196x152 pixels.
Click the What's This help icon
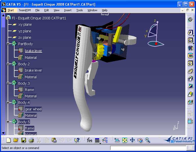(77, 140)
